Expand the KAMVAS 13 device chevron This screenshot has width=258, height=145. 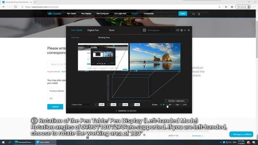click(117, 111)
